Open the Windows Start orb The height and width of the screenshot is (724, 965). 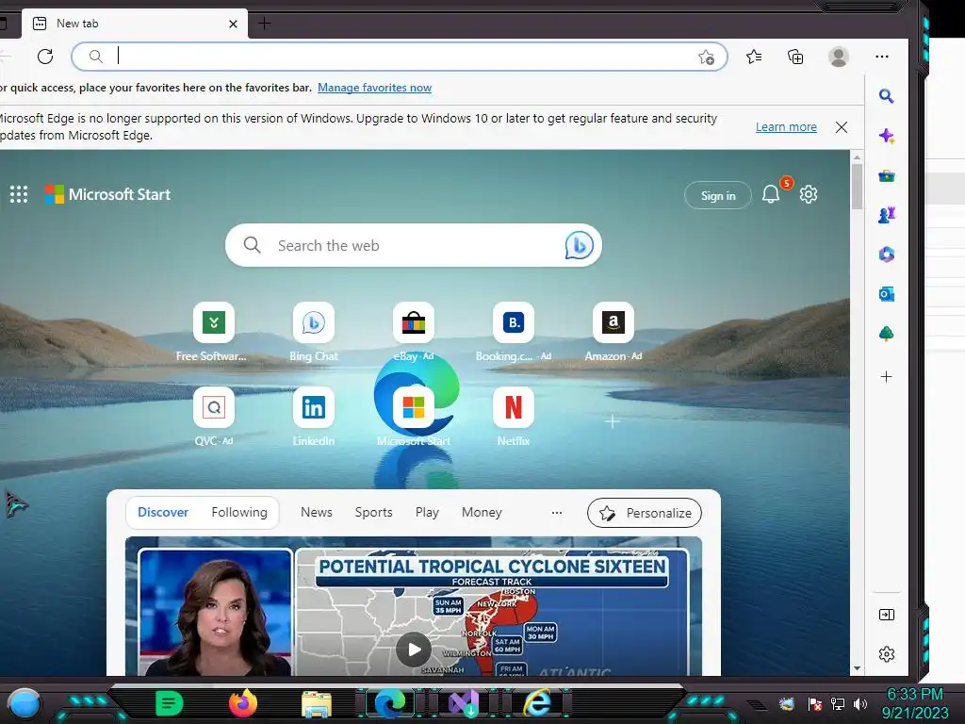pos(25,703)
